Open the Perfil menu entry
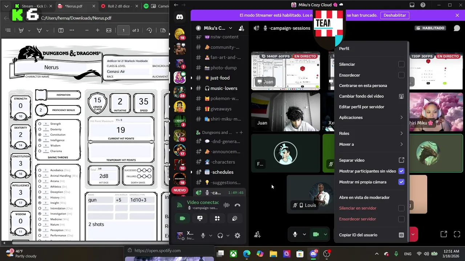This screenshot has width=465, height=261. [371, 49]
